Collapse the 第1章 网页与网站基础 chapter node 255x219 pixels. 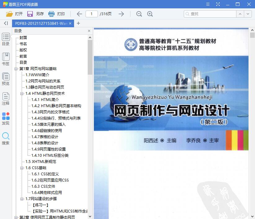coord(16,69)
